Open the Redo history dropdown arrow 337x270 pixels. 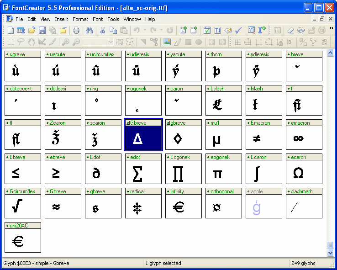point(161,30)
